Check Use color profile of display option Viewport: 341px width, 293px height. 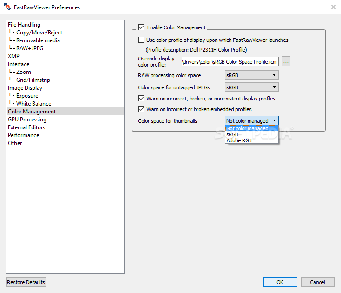(x=141, y=40)
